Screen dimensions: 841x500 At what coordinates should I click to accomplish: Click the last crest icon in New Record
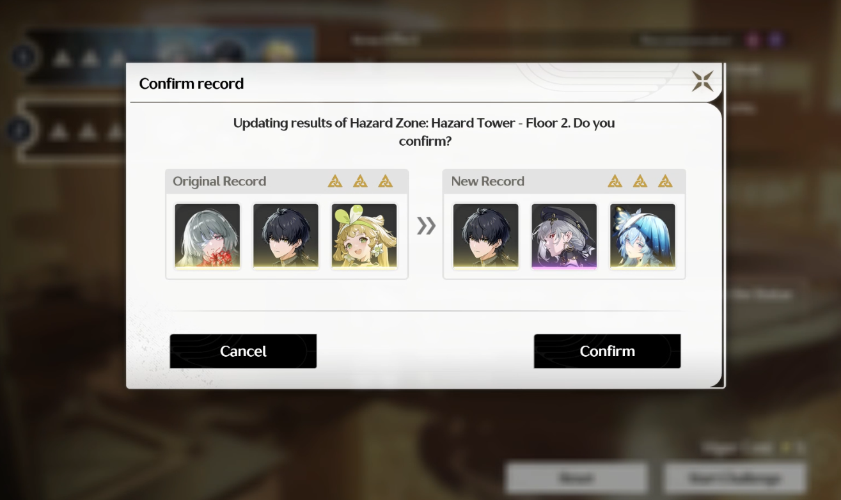pyautogui.click(x=665, y=181)
